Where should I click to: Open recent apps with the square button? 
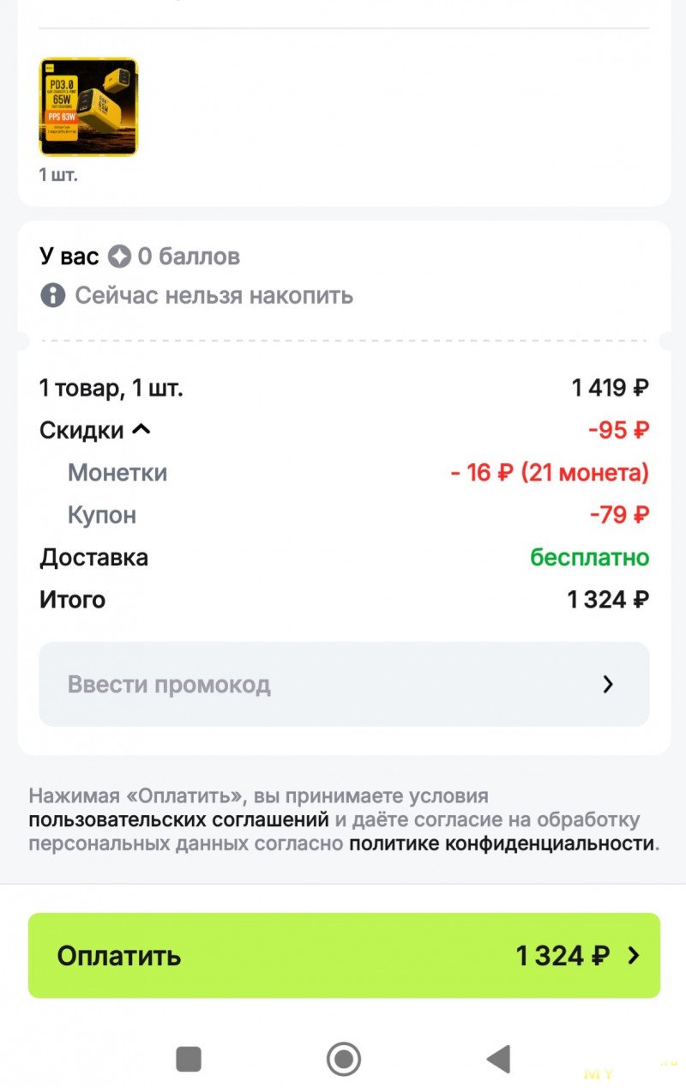[189, 1059]
